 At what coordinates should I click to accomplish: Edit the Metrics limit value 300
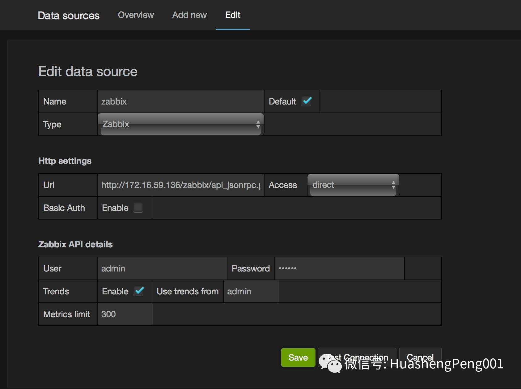(125, 314)
